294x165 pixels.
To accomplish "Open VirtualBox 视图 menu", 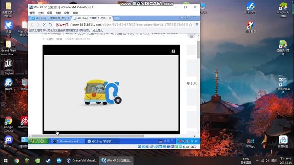I will [49, 13].
